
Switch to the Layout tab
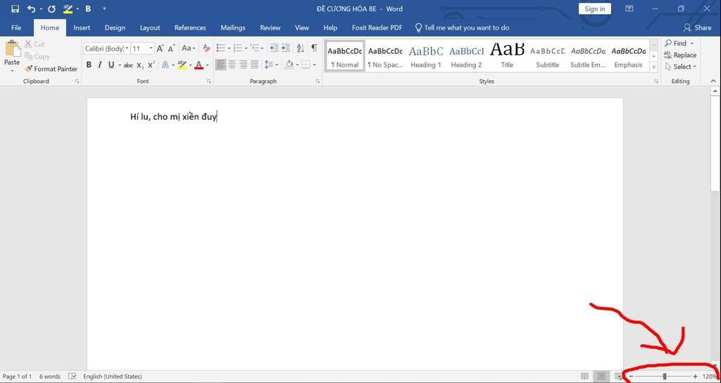click(150, 27)
